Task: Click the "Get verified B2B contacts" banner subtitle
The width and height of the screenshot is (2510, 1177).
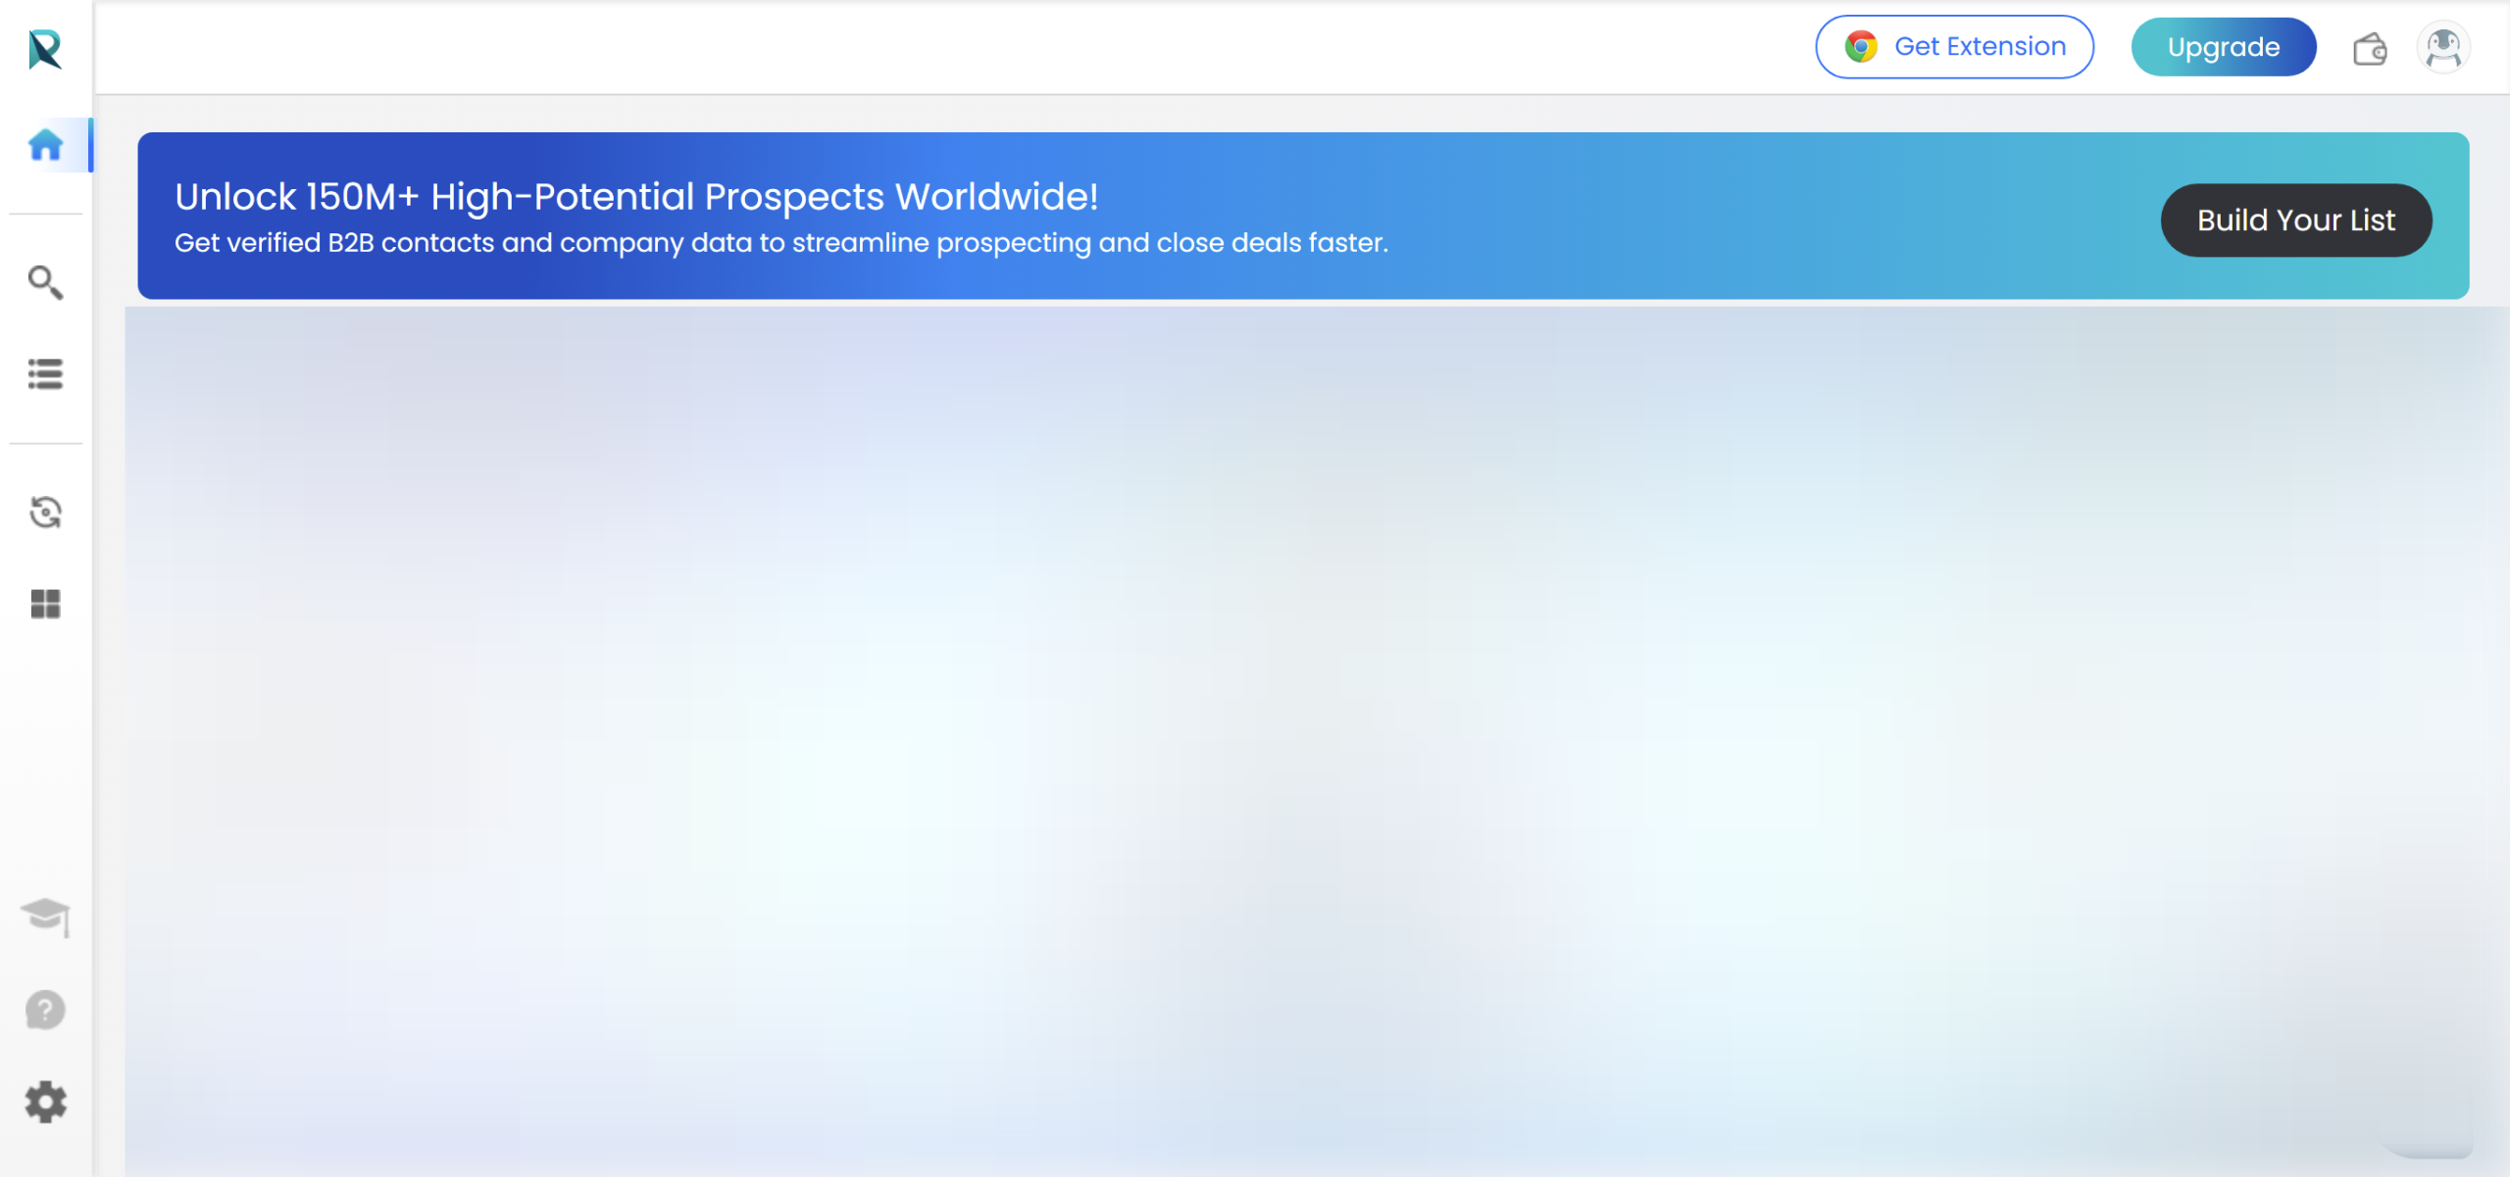Action: [780, 243]
